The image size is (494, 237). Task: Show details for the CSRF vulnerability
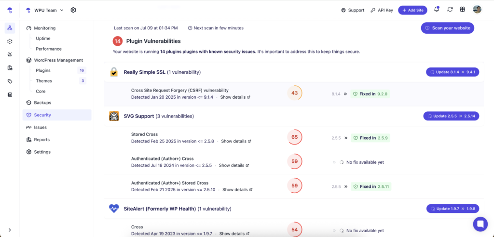tap(235, 97)
